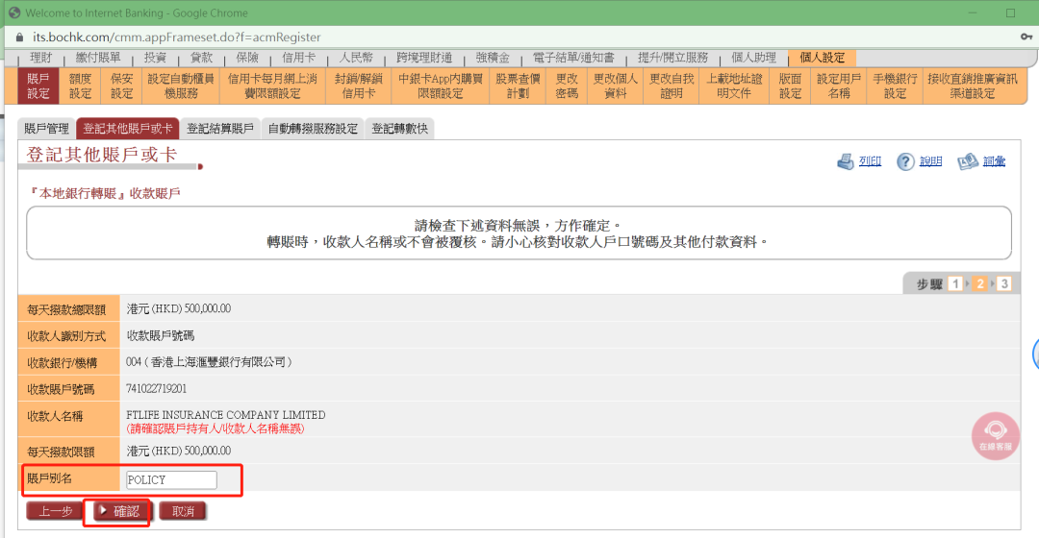Click the 收款賬戶號碼 value under 收款人識別方式
1039x538 pixels.
coord(161,335)
